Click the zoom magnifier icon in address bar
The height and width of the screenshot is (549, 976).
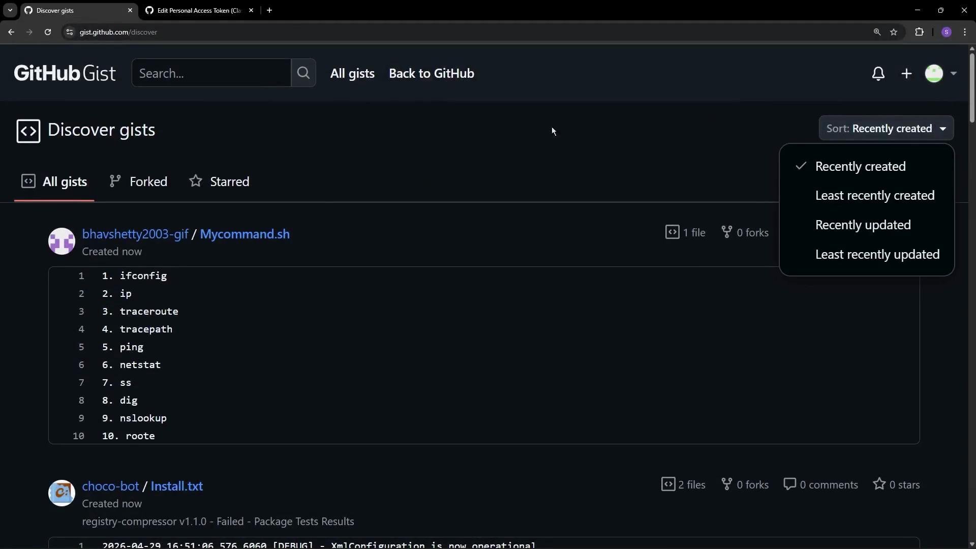877,32
